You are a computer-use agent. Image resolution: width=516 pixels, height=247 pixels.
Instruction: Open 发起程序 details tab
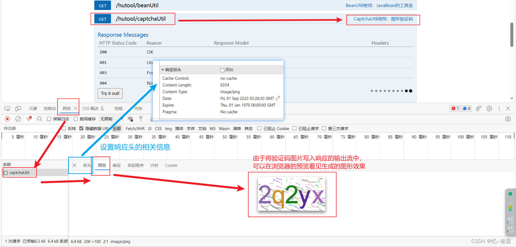(135, 165)
